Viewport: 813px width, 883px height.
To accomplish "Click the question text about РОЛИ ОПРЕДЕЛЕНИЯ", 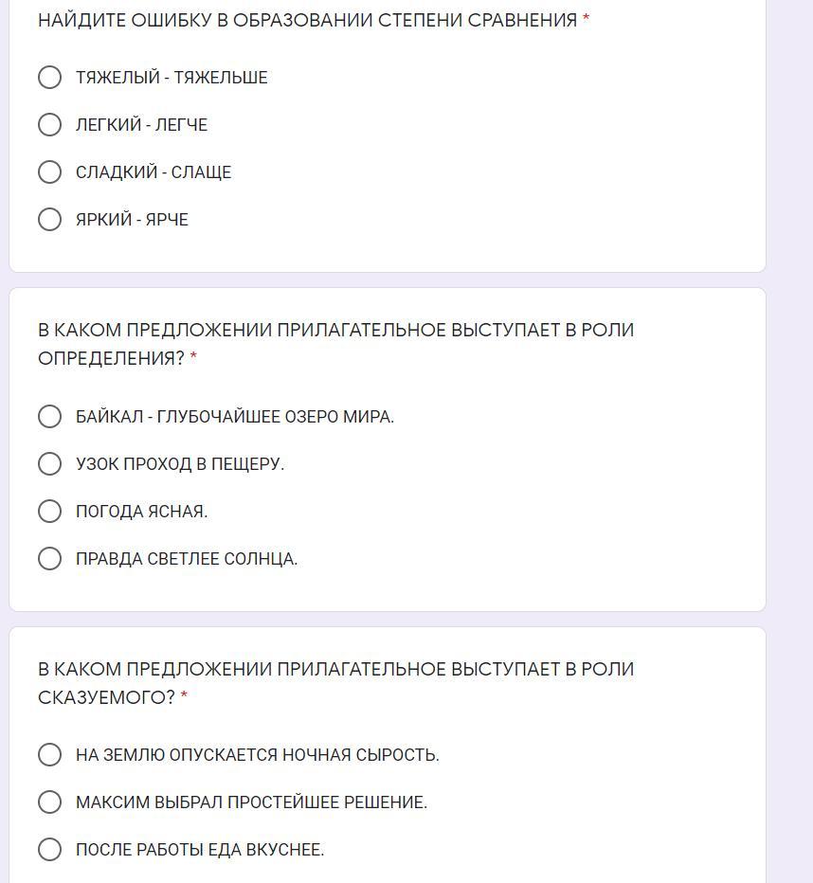I will [335, 344].
